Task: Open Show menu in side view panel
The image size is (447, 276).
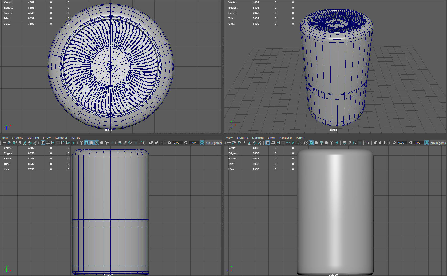Action: 271,138
